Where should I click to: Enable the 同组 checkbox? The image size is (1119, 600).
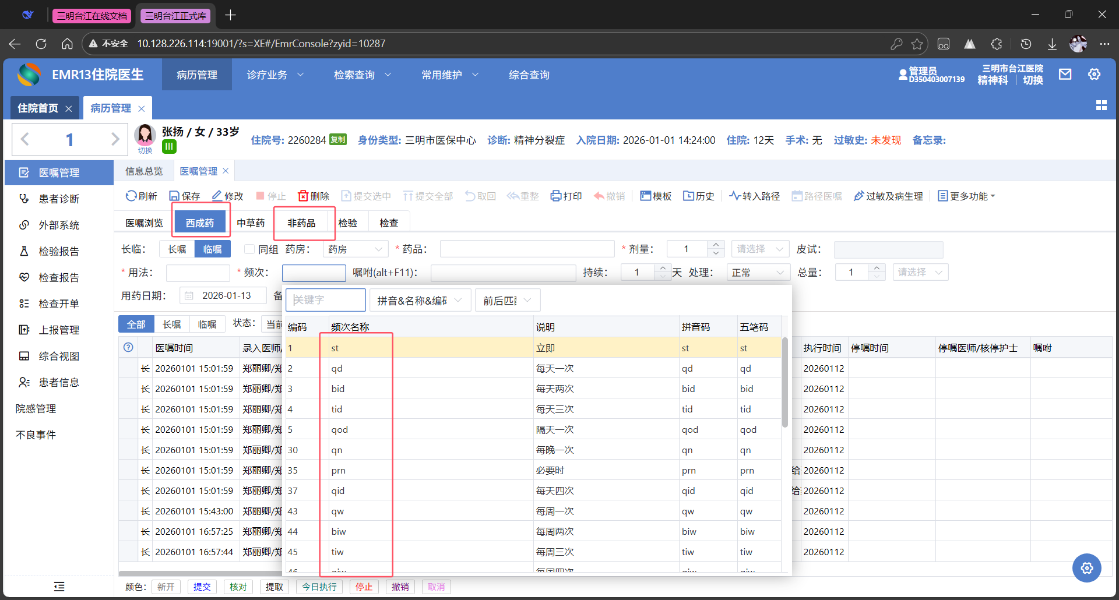[x=249, y=249]
